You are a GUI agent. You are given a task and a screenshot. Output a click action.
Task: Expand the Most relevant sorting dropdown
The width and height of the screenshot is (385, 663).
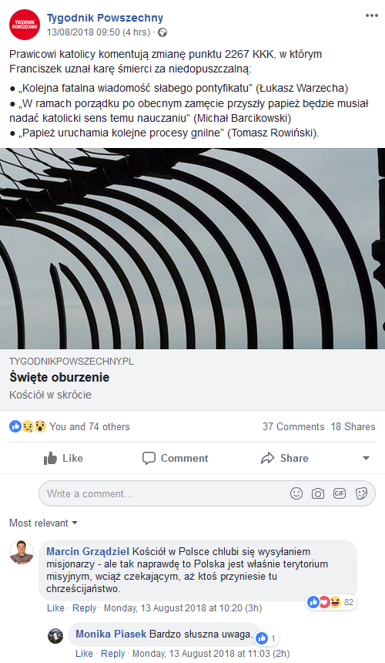pos(43,523)
